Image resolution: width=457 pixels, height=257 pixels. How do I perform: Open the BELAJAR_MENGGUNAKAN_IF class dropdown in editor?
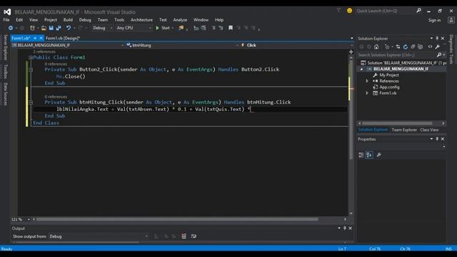pos(69,45)
